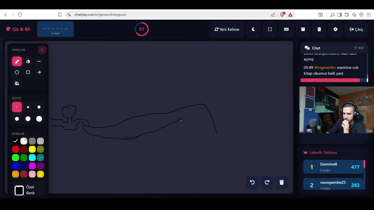Click the Kick connection status indicator
Viewport: 374px width, 210px height.
(x=359, y=48)
